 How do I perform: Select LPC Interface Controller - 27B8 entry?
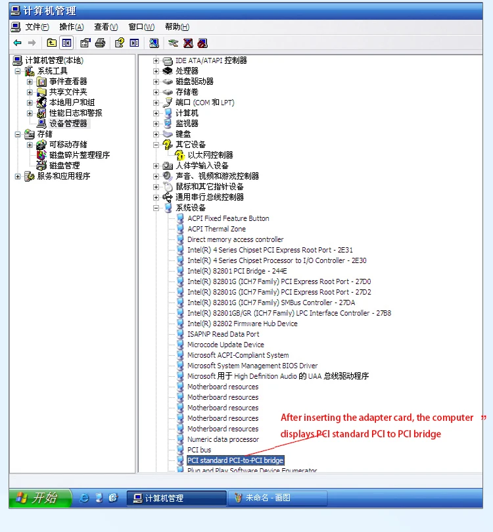coord(289,313)
